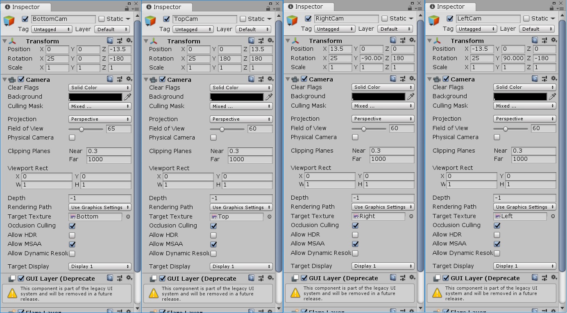Screen dimensions: 567x313
Task: Open GUI Layer help icon in RightCam inspector
Action: pyautogui.click(x=393, y=278)
